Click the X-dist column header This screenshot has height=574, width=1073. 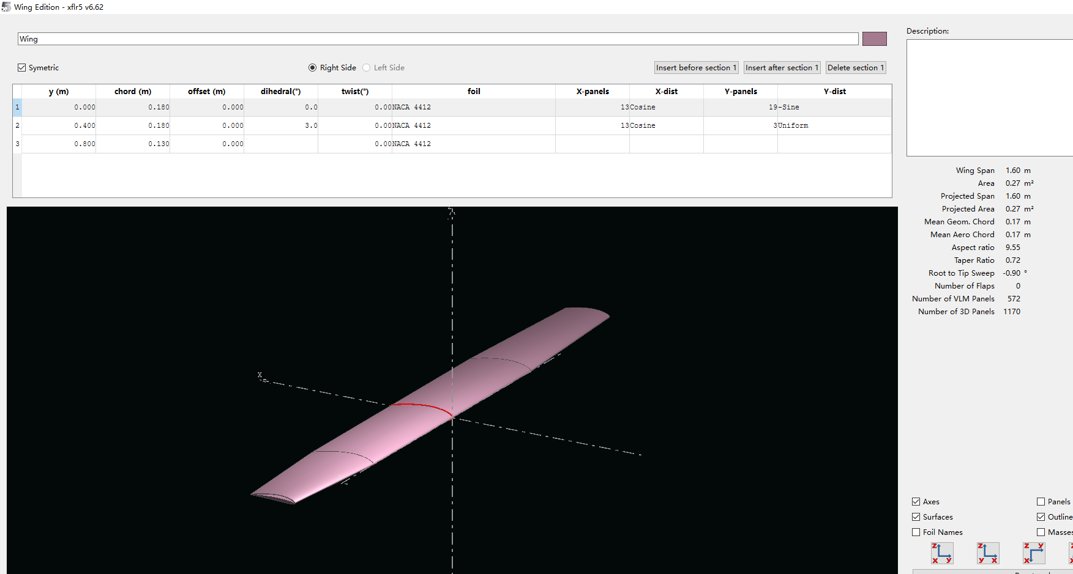[x=667, y=91]
